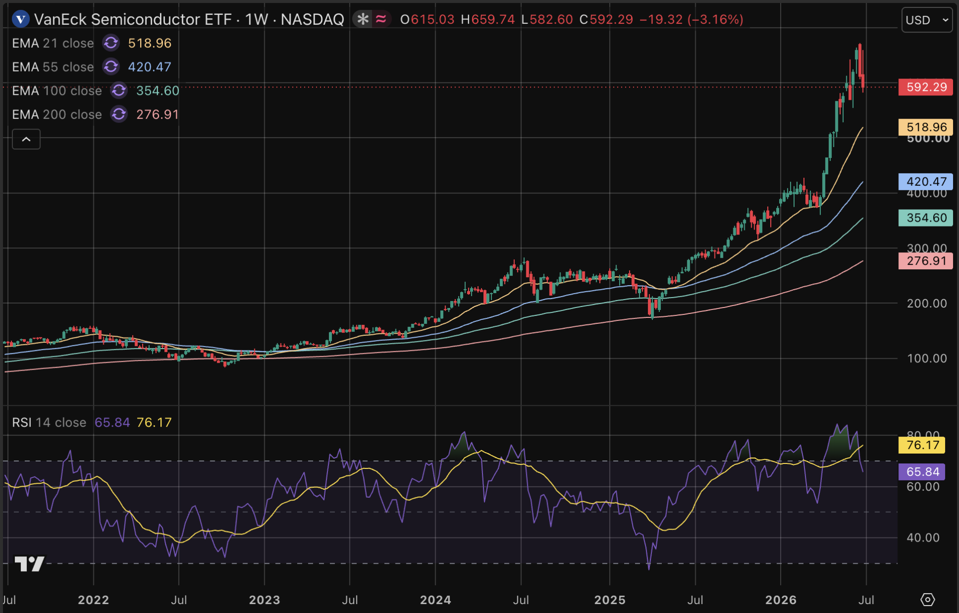Click the EMA 55 refresh icon
This screenshot has height=613, width=959.
click(x=111, y=67)
